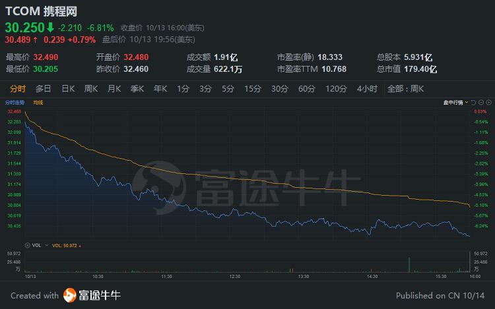This screenshot has height=309, width=495.
Task: Click the +0.79% after-hours change
Action: 81,40
